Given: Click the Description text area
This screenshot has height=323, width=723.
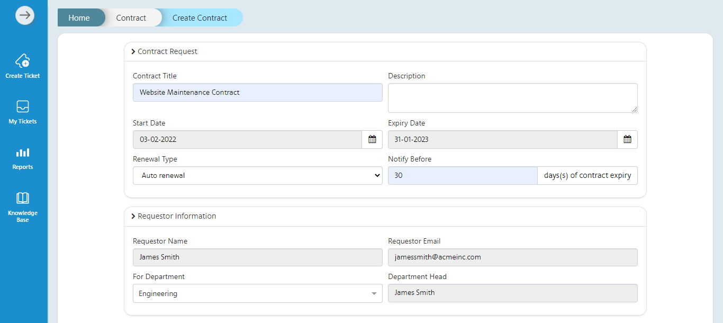Looking at the screenshot, I should [x=512, y=98].
